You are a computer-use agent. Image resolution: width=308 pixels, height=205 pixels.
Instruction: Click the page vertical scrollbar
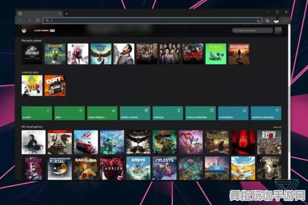289,101
